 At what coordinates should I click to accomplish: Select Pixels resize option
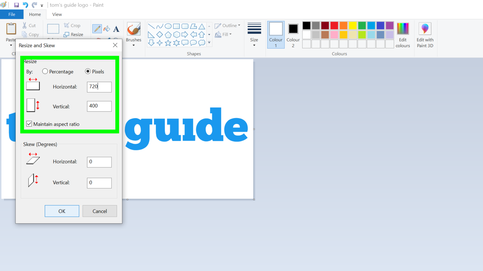pyautogui.click(x=88, y=72)
